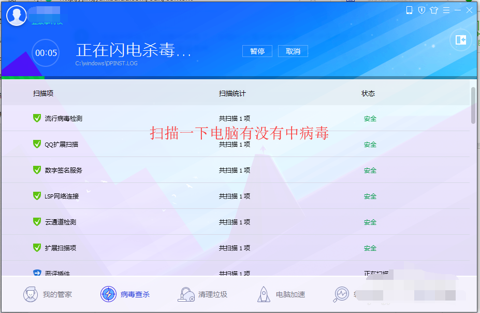
Task: Click the scan list vertical scrollbar
Action: pyautogui.click(x=473, y=105)
